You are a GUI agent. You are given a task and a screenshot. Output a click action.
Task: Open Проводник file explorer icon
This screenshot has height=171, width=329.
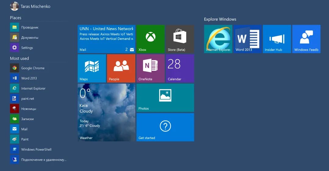point(14,27)
